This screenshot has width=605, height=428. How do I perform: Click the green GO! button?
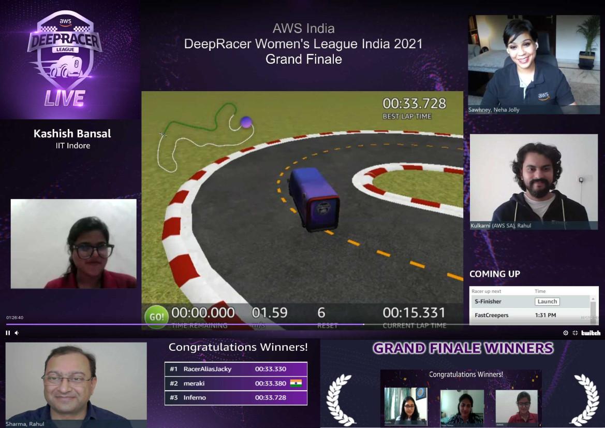coord(156,317)
